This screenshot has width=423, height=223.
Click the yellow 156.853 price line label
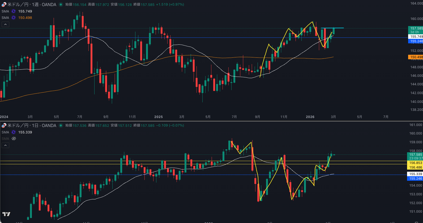coord(415,163)
